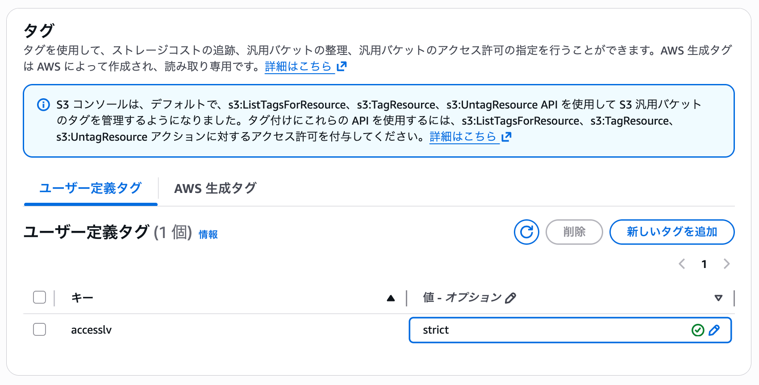Click the green checkmark to confirm value
Viewport: 759px width, 385px height.
click(698, 330)
